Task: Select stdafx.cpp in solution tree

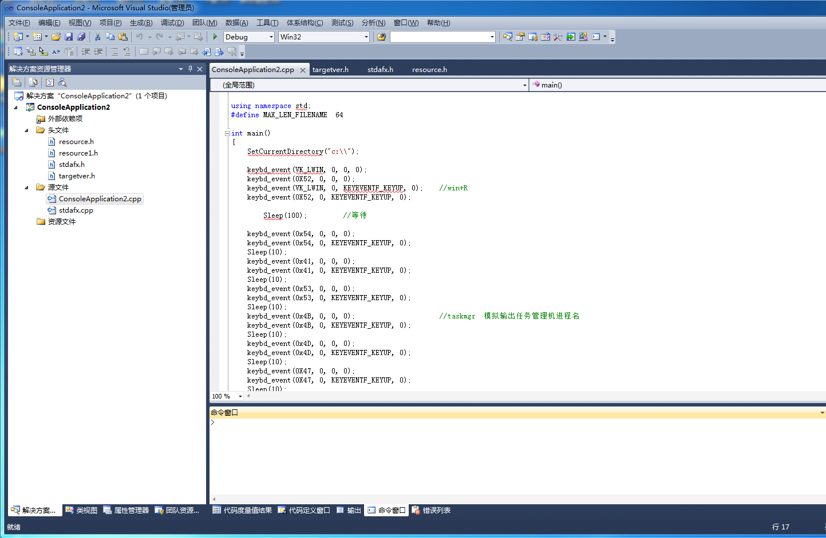Action: coord(76,210)
